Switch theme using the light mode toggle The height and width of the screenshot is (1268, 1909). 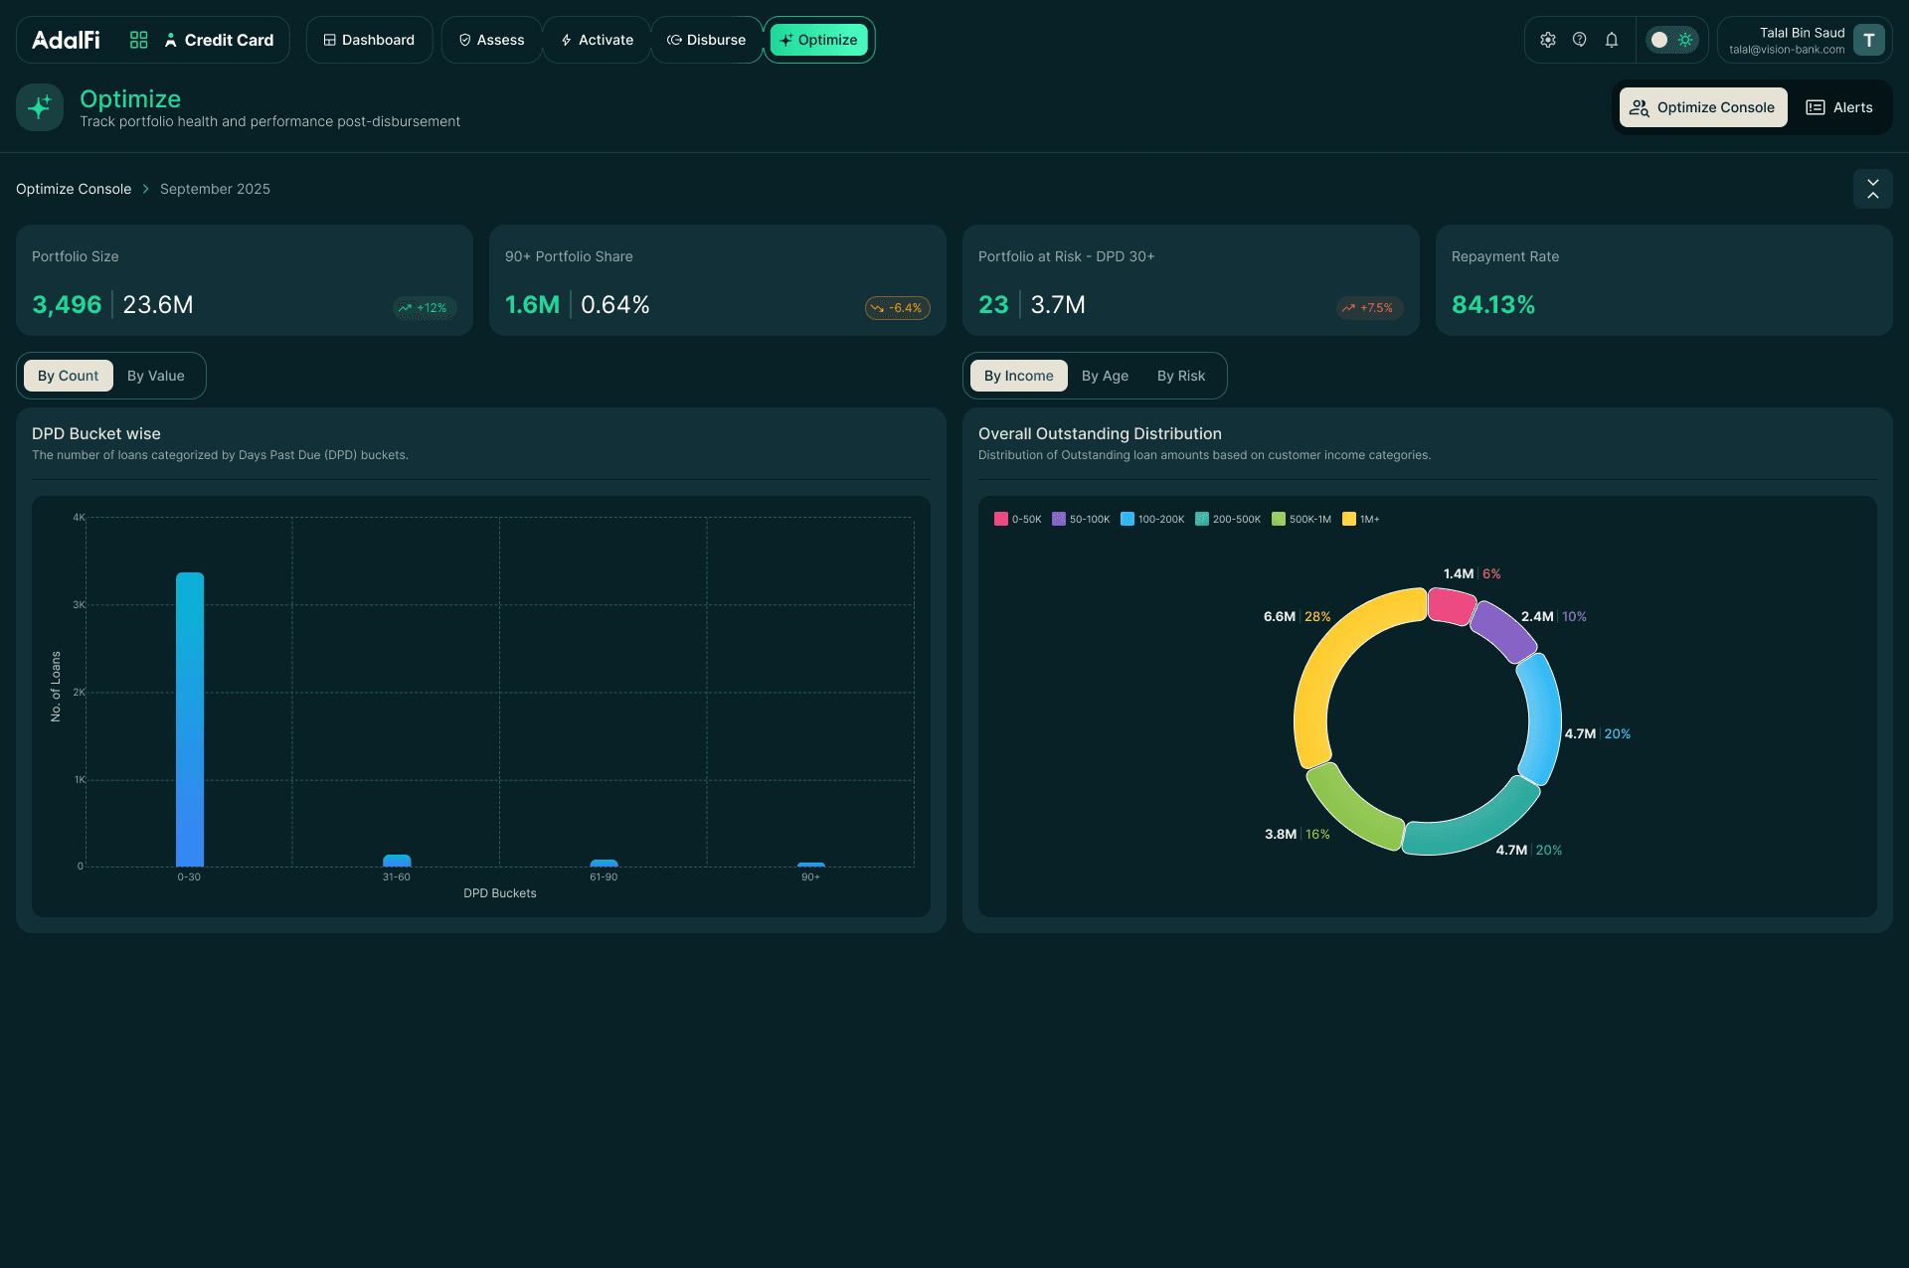tap(1683, 40)
